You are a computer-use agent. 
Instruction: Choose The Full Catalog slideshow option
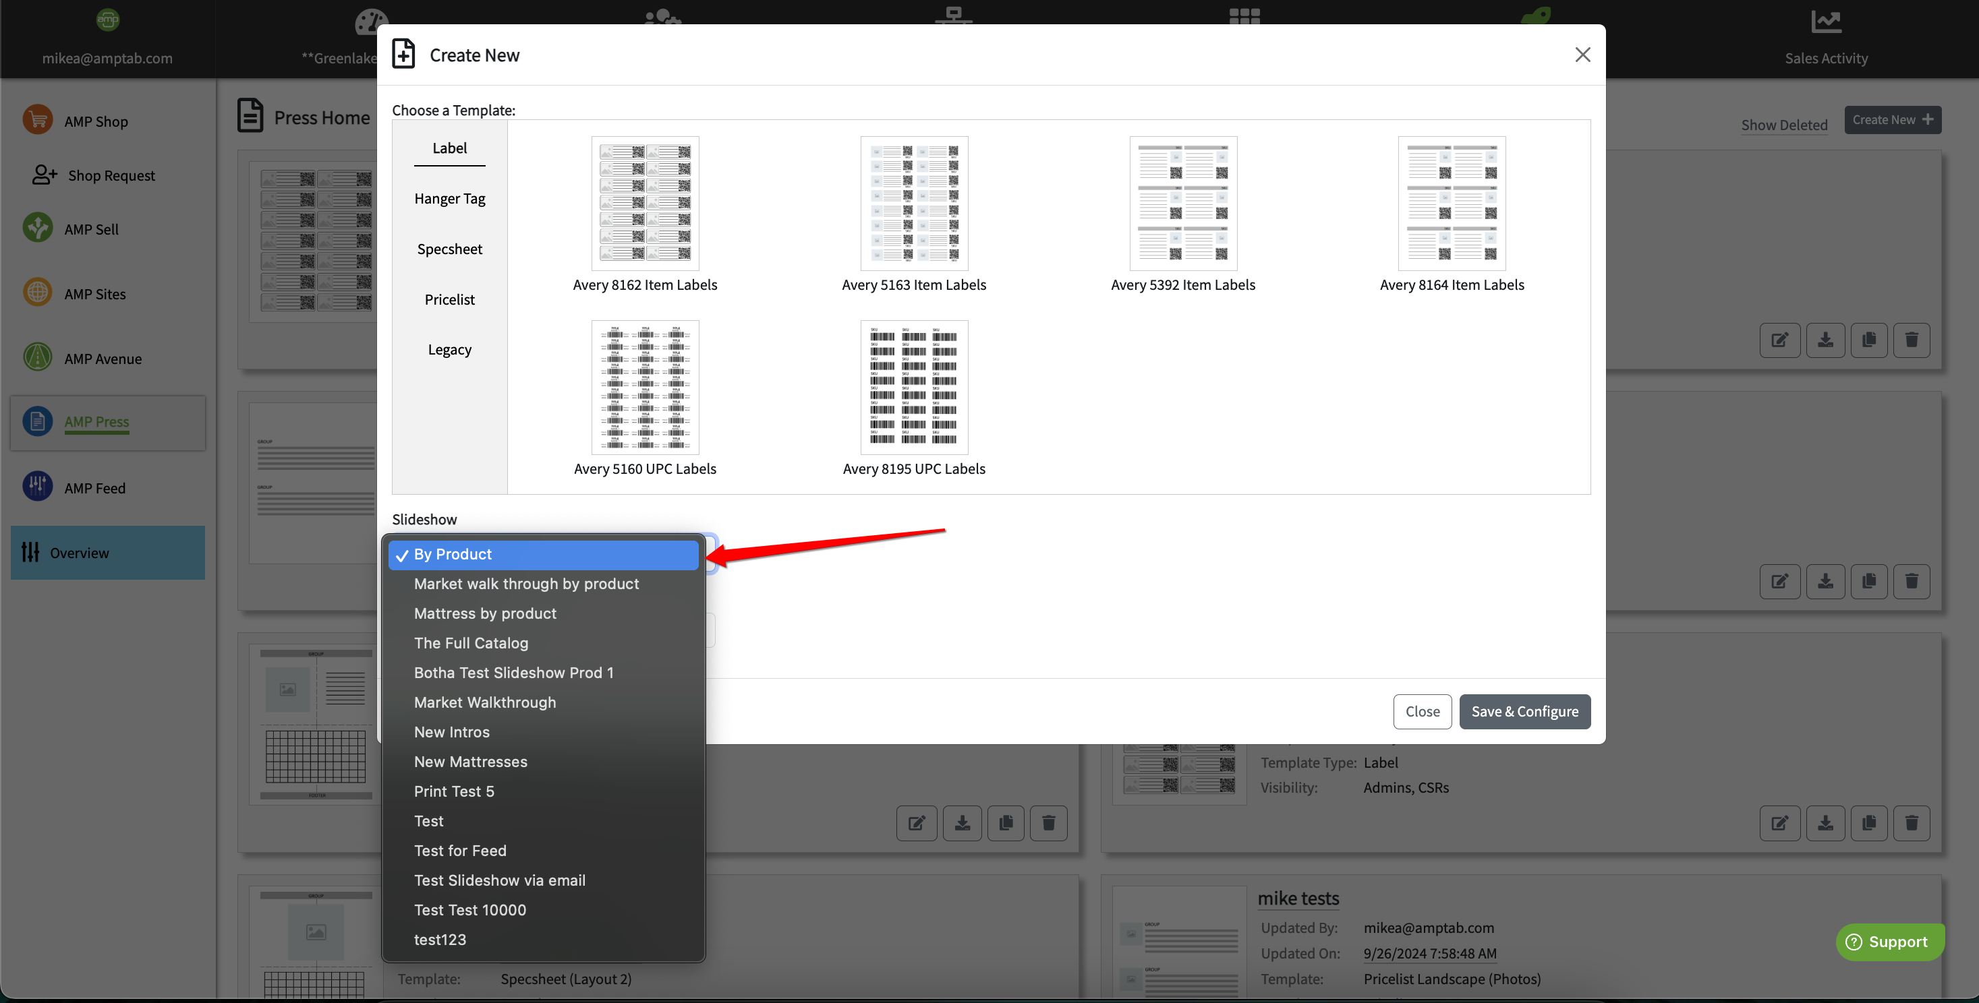pyautogui.click(x=470, y=643)
